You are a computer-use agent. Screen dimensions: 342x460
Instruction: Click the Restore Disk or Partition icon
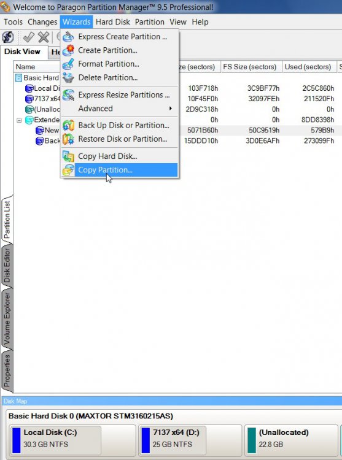(x=68, y=139)
